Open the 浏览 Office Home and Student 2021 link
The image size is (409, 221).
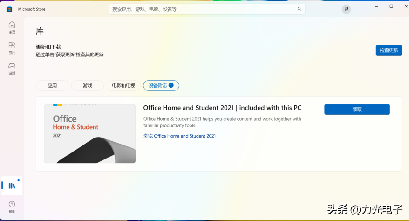(179, 136)
